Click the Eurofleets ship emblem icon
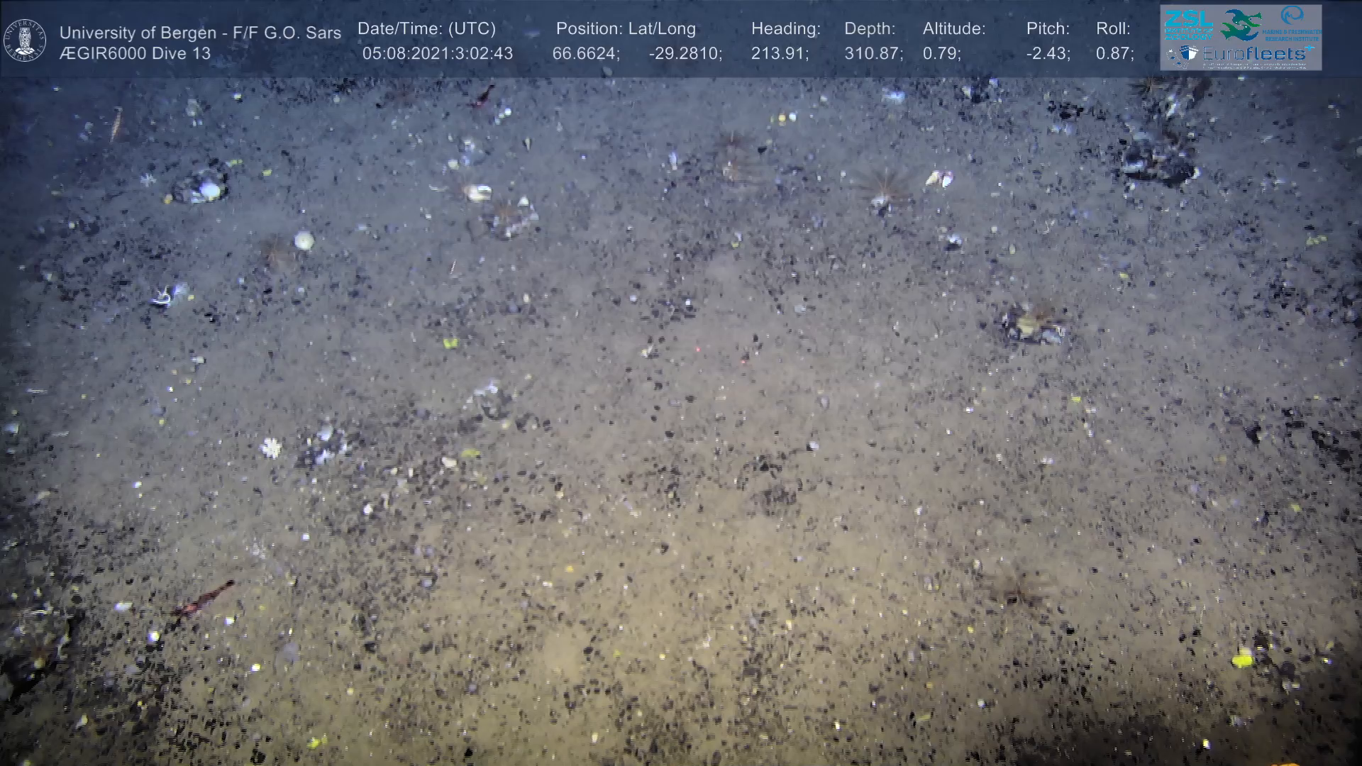Image resolution: width=1362 pixels, height=766 pixels. (x=1187, y=54)
